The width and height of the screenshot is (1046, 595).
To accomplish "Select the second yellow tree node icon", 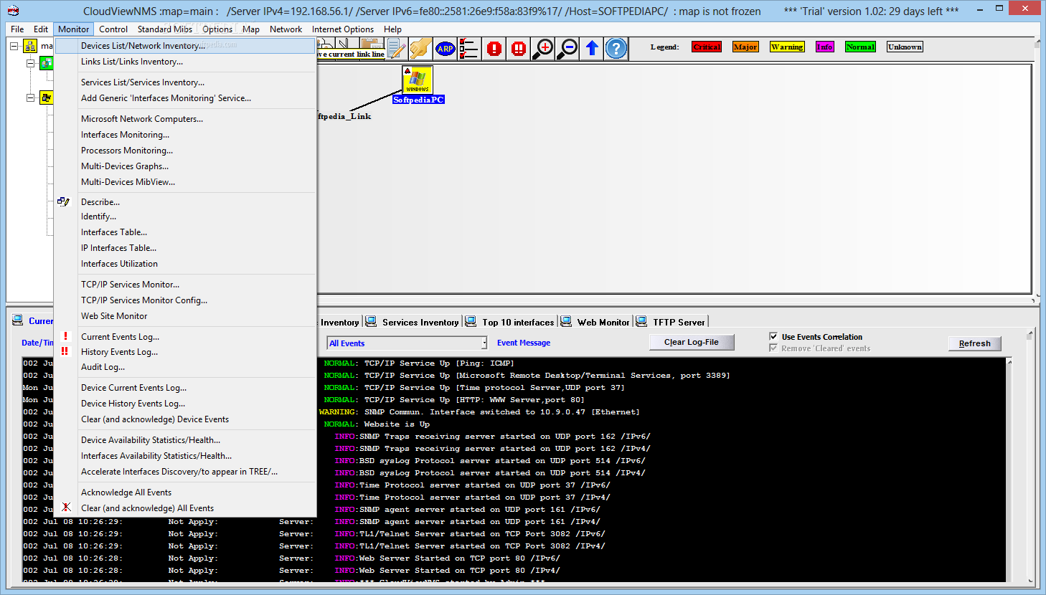I will 46,97.
